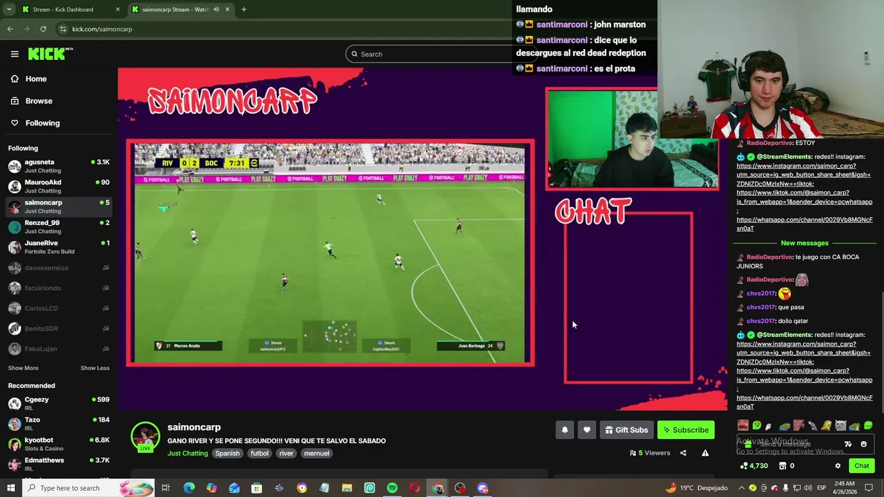Open Windows Start menu
Image resolution: width=884 pixels, height=497 pixels.
point(10,488)
